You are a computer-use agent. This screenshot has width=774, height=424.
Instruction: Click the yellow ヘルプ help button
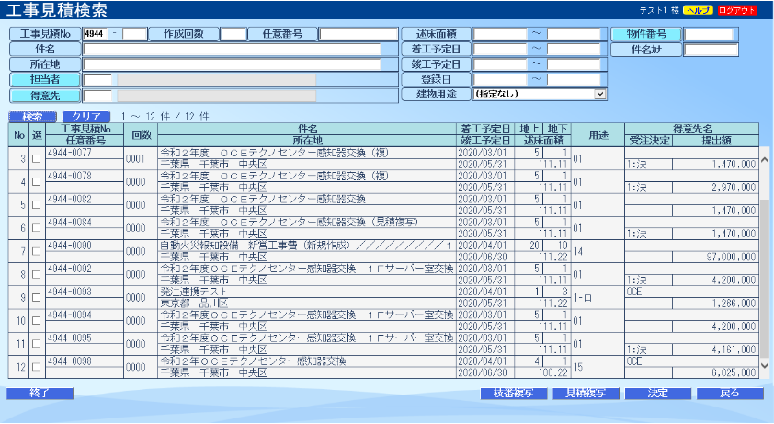(x=699, y=10)
